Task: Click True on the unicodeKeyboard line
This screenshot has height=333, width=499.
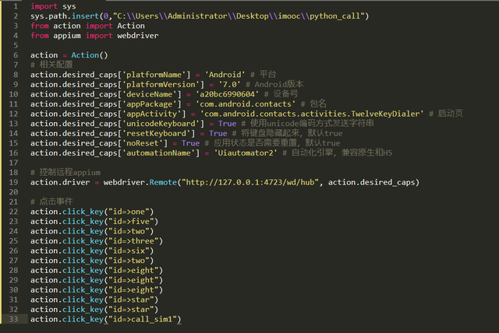Action: pyautogui.click(x=227, y=124)
